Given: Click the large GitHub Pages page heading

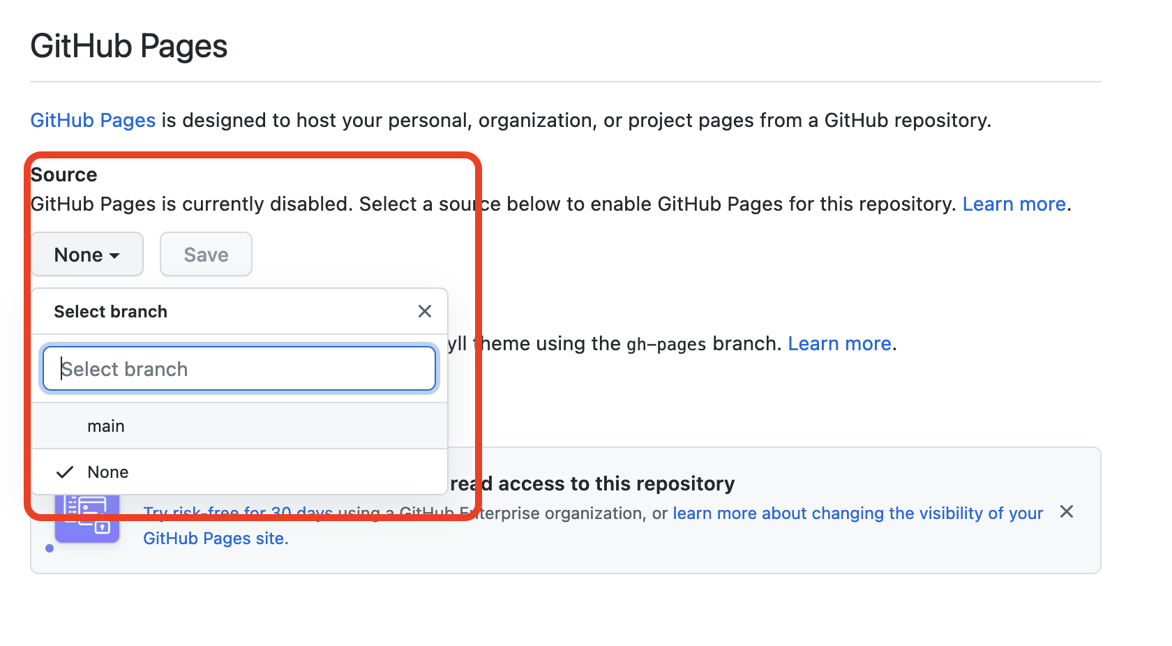Looking at the screenshot, I should (x=129, y=47).
